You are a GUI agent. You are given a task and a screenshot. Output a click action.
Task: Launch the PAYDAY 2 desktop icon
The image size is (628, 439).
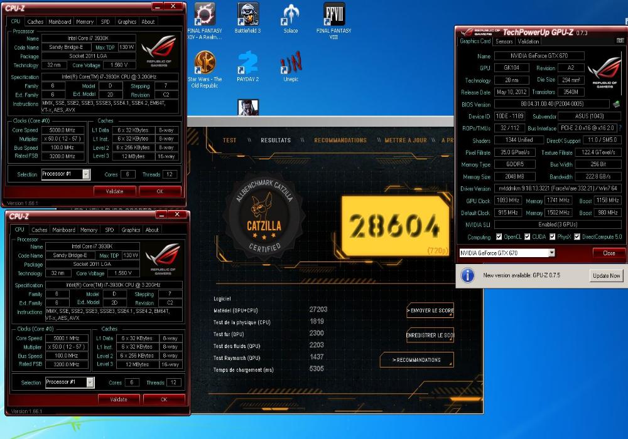(247, 66)
